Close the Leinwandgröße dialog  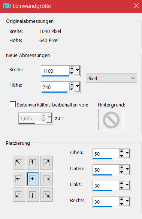136,6
